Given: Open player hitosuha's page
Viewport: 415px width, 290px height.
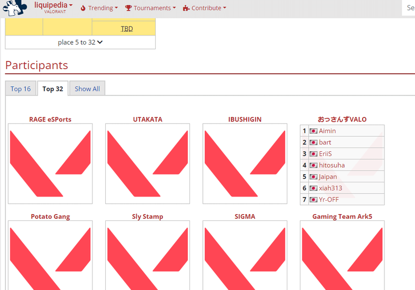Looking at the screenshot, I should coord(331,165).
